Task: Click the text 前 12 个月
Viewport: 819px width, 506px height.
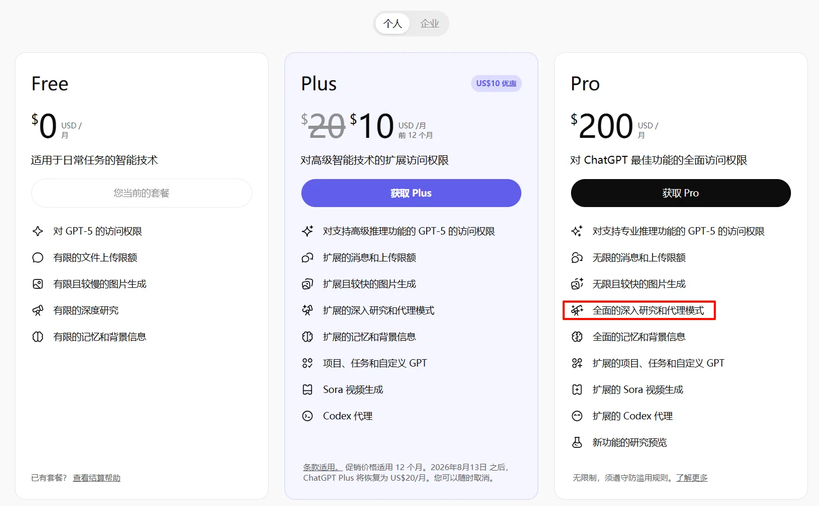Action: coord(416,135)
